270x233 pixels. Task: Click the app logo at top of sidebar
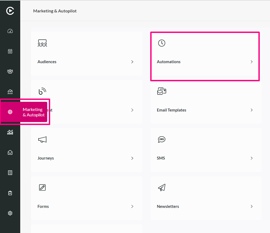click(10, 11)
